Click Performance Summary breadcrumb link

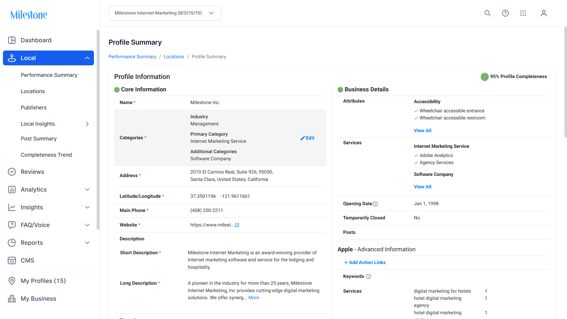pos(132,57)
